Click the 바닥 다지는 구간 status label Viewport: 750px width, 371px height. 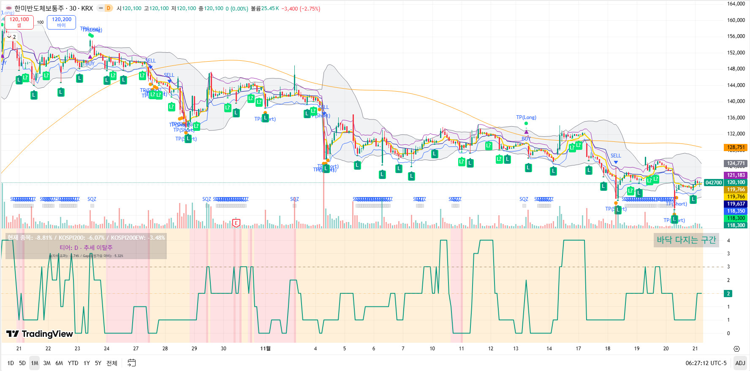pyautogui.click(x=686, y=240)
